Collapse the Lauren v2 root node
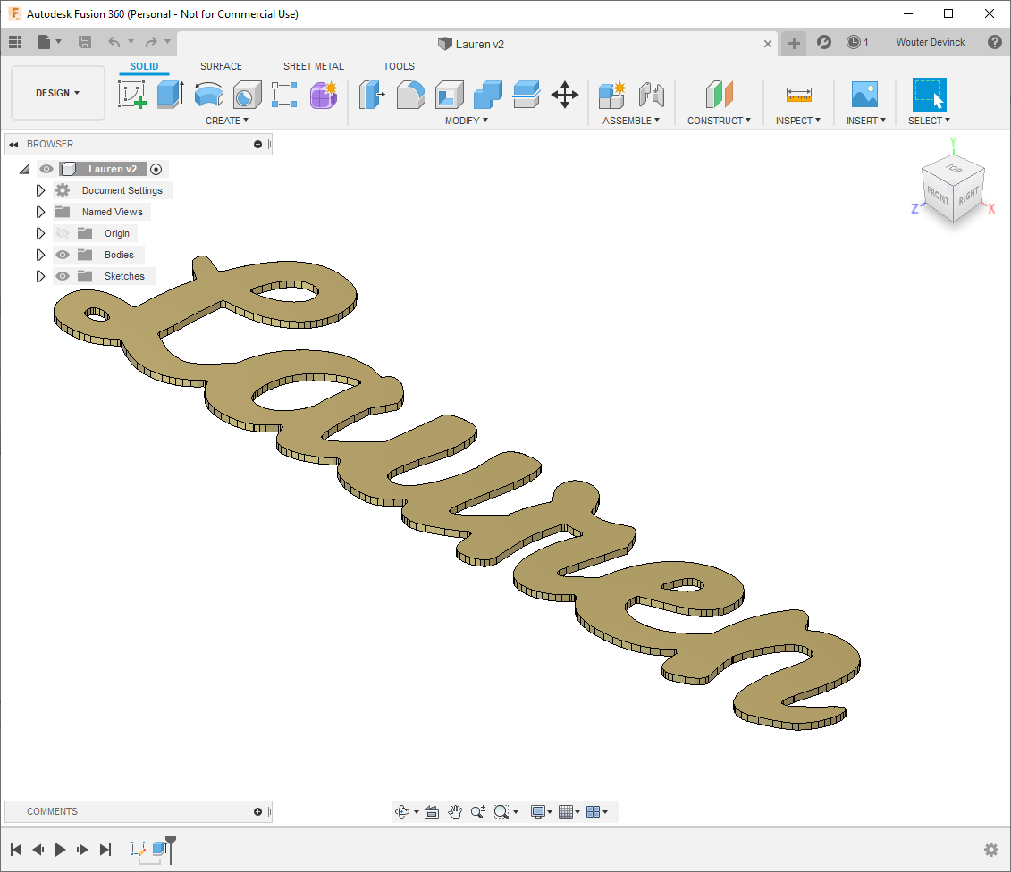 pos(24,169)
